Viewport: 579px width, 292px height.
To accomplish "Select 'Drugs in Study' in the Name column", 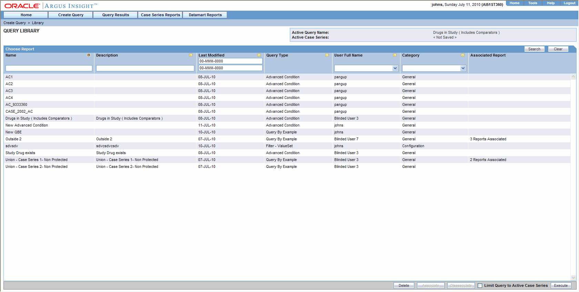I will click(x=39, y=118).
